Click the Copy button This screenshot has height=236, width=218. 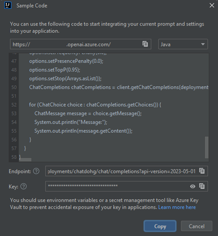coord(160,226)
